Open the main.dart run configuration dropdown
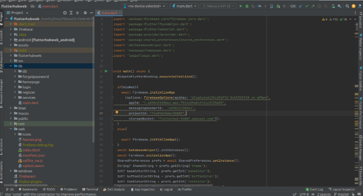 click(x=183, y=6)
